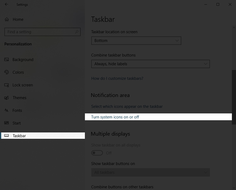Click the Themes brush icon
236x190 pixels.
(x=7, y=98)
